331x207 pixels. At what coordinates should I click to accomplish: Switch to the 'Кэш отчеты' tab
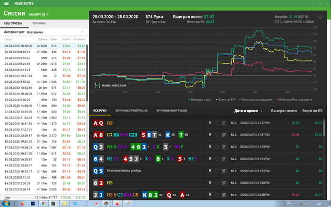[13, 24]
